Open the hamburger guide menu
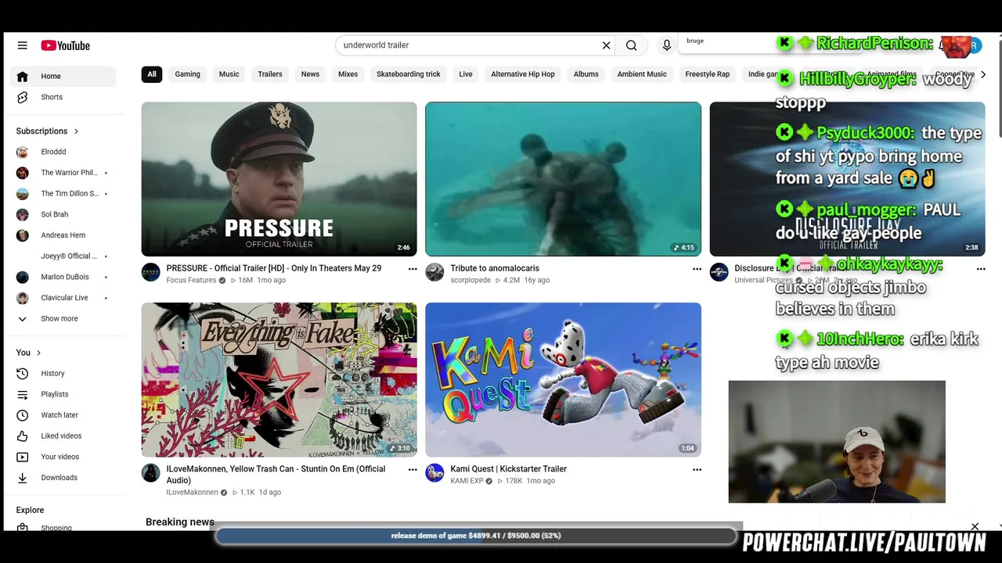1002x563 pixels. coord(22,45)
